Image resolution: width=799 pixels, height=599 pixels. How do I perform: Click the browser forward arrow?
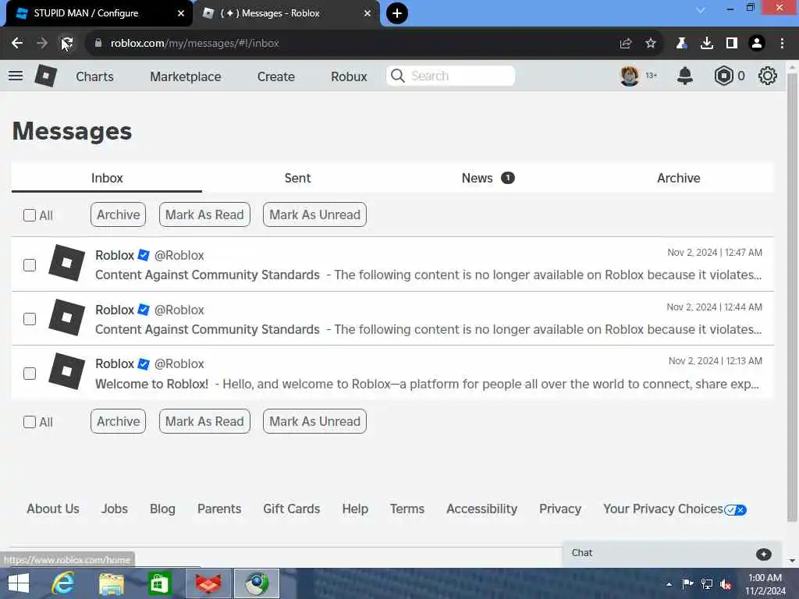[42, 44]
